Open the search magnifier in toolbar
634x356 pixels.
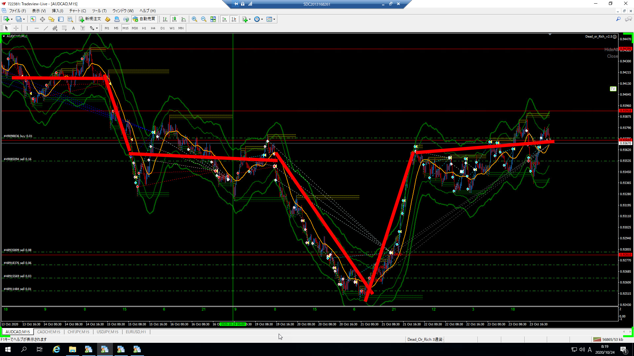click(x=618, y=19)
